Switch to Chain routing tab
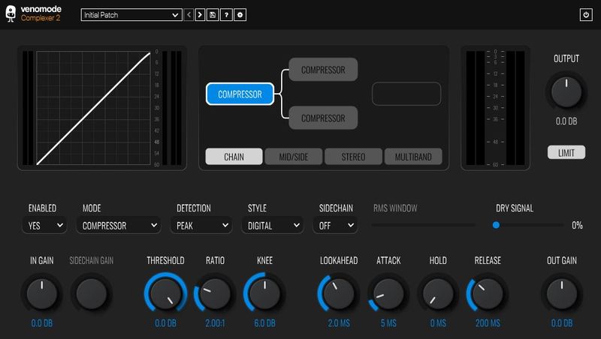The height and width of the screenshot is (339, 601). 234,157
